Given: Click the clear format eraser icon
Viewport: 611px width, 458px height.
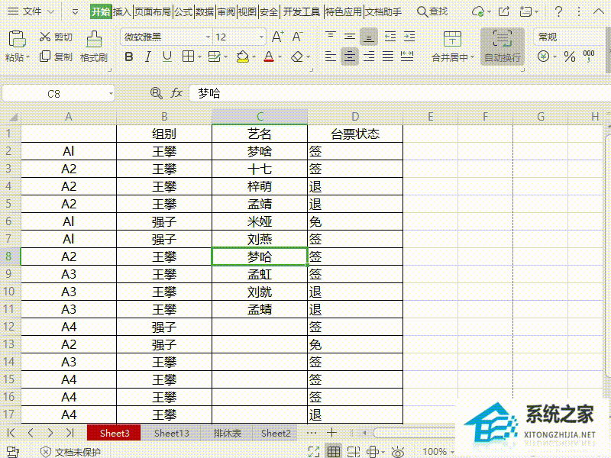Looking at the screenshot, I should pyautogui.click(x=297, y=56).
